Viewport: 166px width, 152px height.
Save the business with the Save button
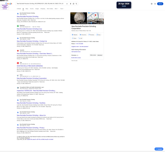[x=98, y=35]
